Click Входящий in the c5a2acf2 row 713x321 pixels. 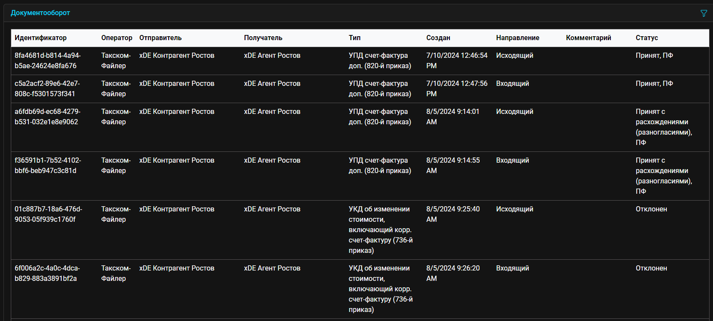point(512,84)
